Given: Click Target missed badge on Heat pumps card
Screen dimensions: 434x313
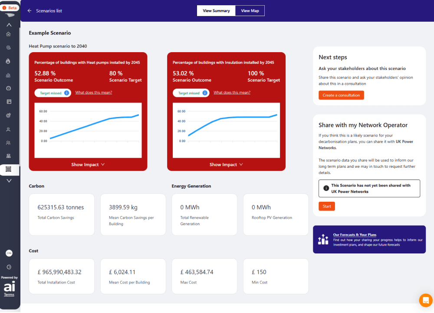Looking at the screenshot, I should pos(53,93).
